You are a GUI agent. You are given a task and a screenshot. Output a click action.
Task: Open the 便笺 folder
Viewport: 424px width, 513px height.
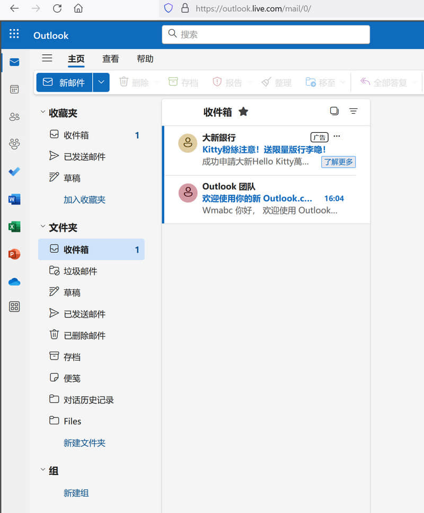coord(91,378)
